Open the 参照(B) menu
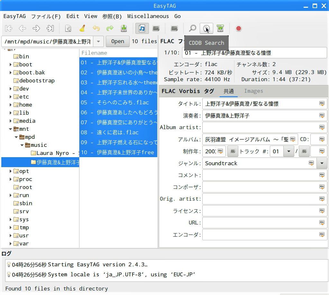 tap(112, 16)
